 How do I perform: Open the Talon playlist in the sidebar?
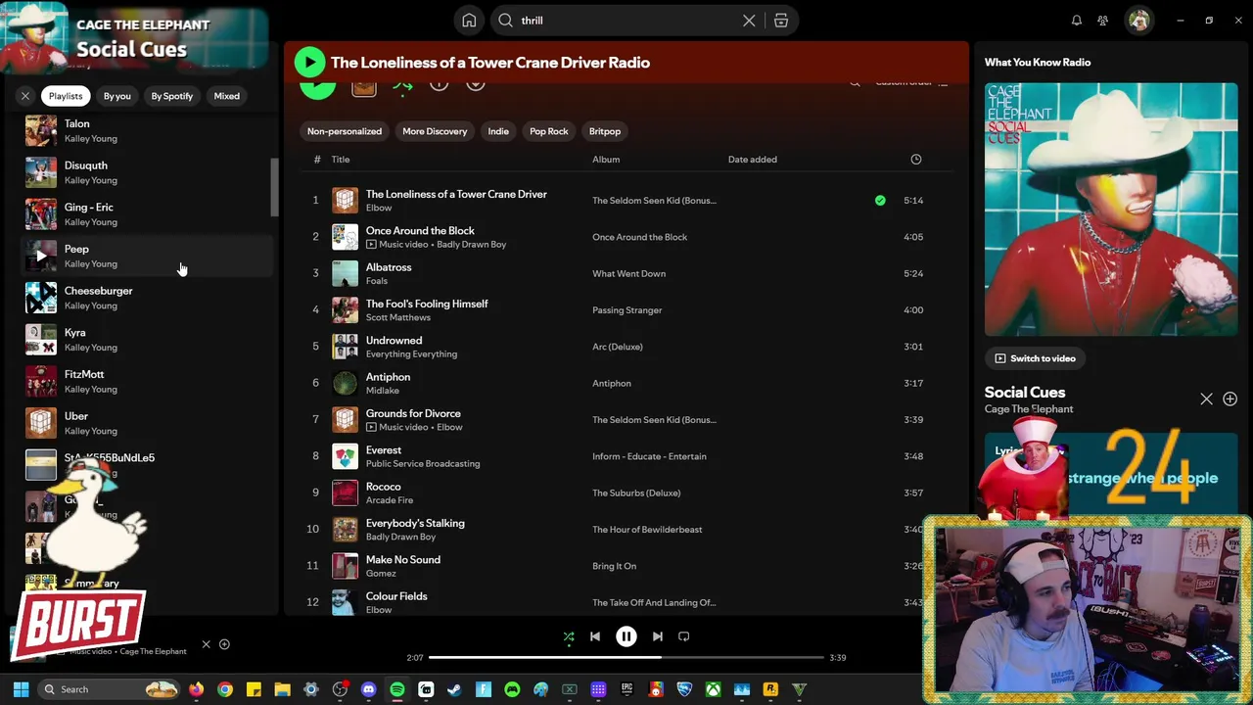pyautogui.click(x=147, y=130)
